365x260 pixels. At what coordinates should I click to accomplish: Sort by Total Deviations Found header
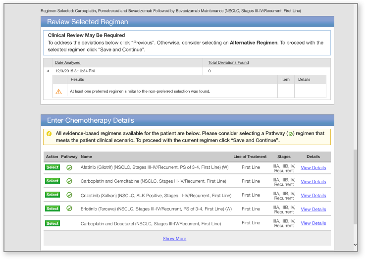coord(228,62)
